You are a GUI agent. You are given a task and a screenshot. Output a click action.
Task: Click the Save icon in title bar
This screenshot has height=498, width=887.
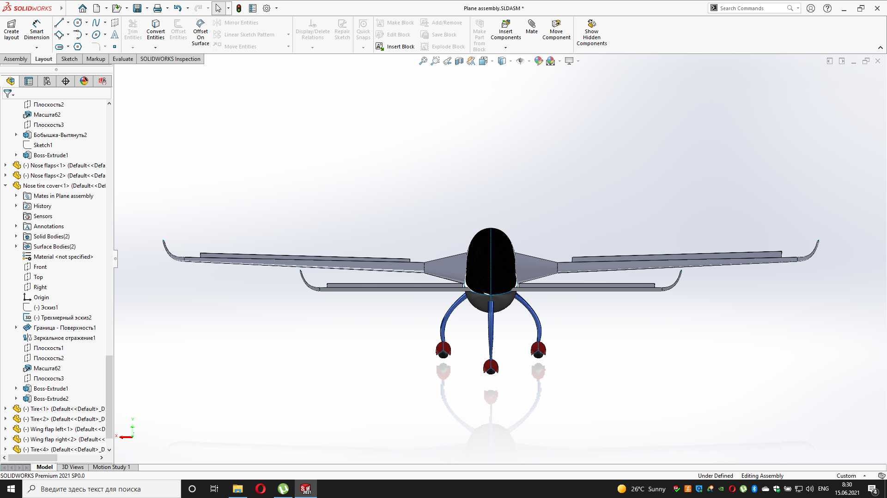pos(137,8)
